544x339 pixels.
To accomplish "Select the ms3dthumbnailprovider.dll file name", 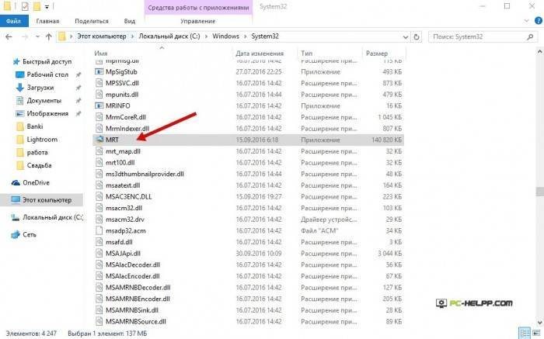I will click(x=145, y=174).
